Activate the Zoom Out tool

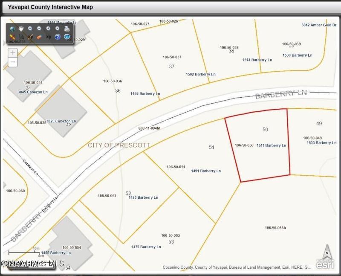tap(39, 29)
